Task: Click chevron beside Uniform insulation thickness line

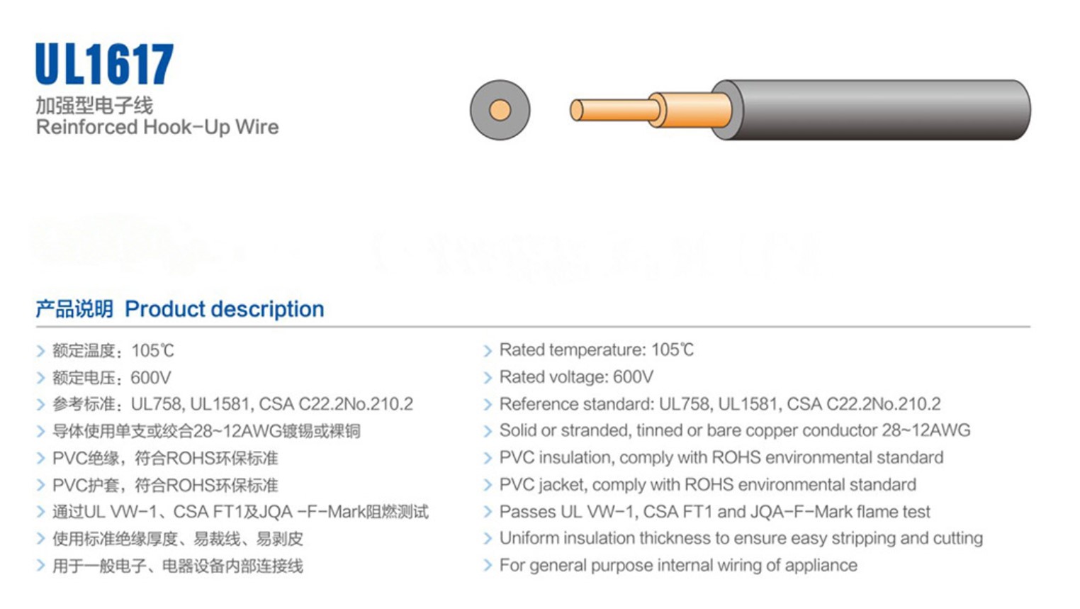Action: (488, 539)
